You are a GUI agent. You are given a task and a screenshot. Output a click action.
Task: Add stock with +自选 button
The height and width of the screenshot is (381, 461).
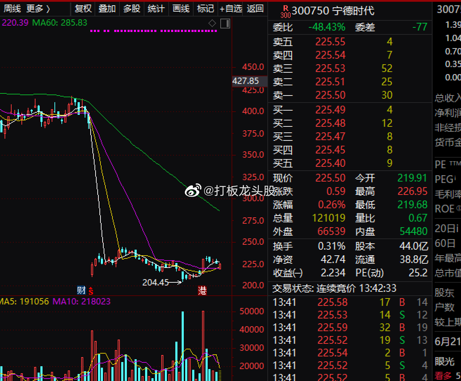tap(231, 8)
